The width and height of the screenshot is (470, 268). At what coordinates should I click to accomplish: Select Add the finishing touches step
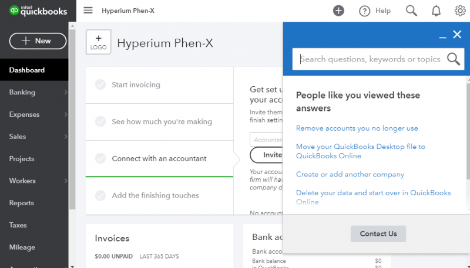159,196
